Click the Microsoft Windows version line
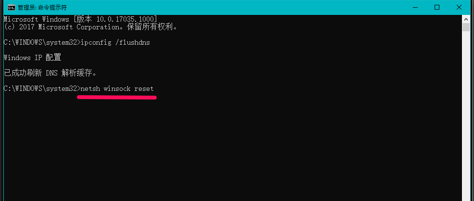 (80, 19)
